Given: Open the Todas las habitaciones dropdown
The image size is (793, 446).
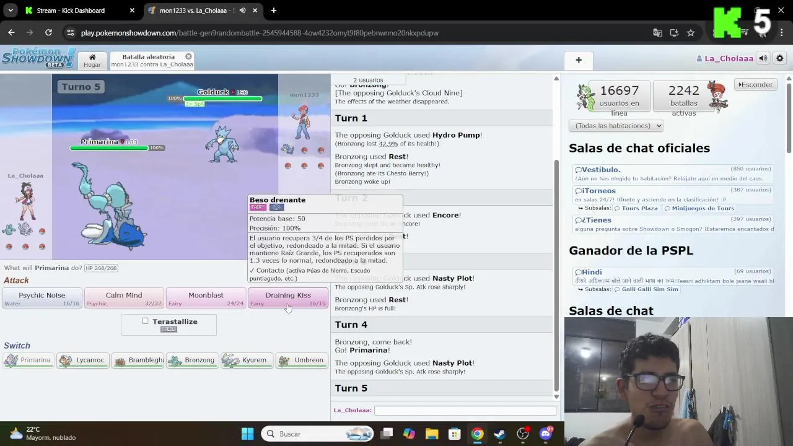Looking at the screenshot, I should tap(616, 126).
